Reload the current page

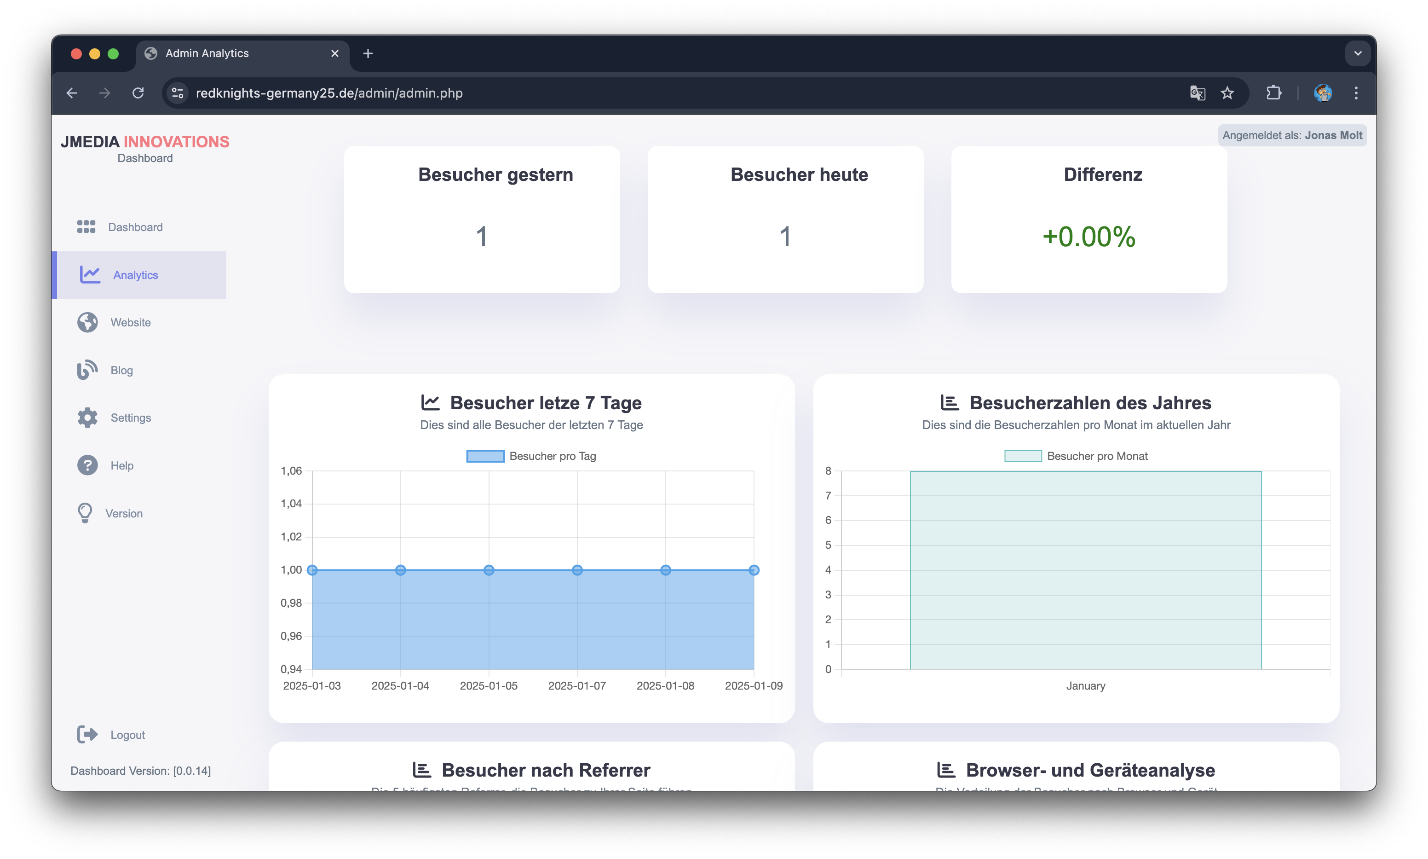[138, 93]
